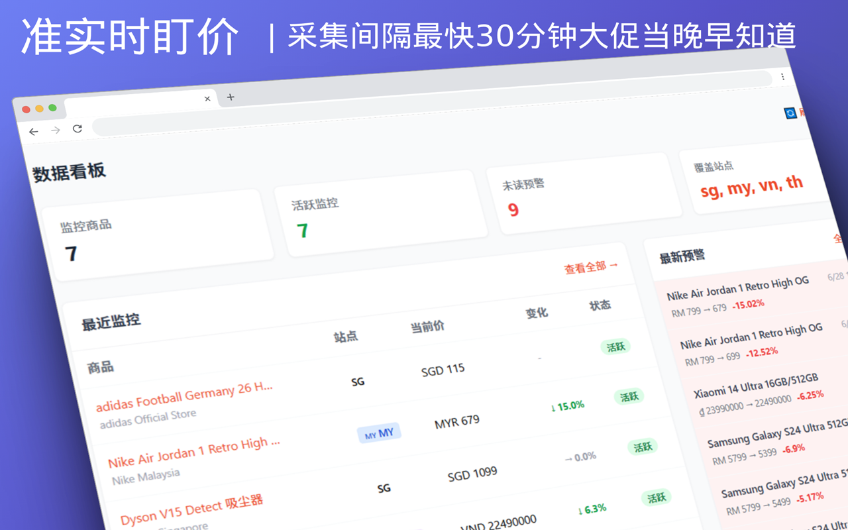Click the → 0.0% change value

(580, 457)
